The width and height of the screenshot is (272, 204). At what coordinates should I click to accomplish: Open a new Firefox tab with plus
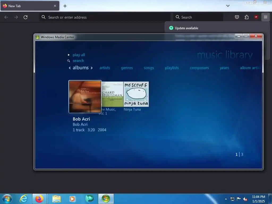[x=65, y=6]
